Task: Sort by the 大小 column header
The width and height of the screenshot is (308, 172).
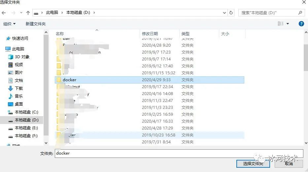Action: tap(225, 34)
